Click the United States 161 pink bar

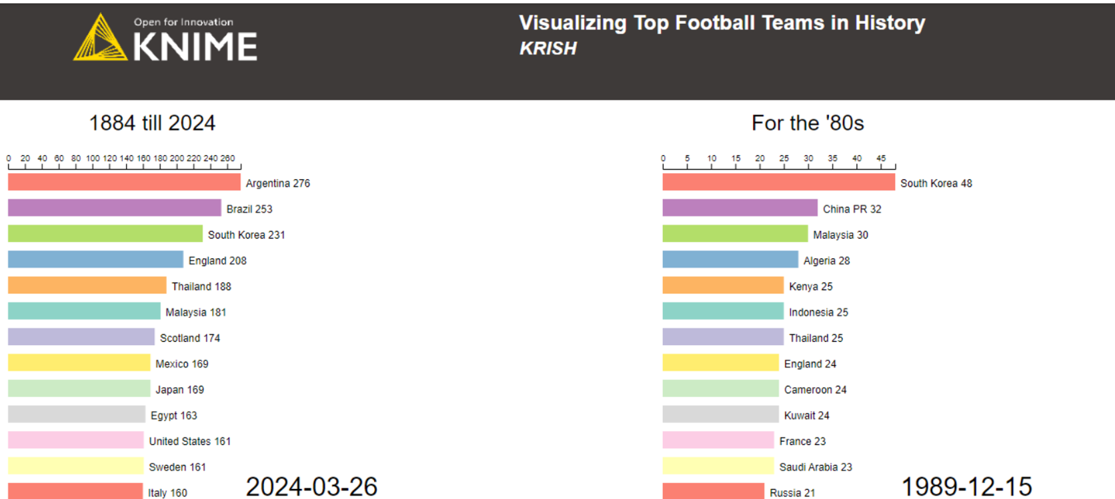click(x=76, y=440)
